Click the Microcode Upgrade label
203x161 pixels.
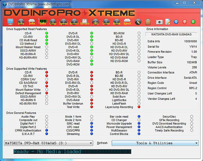click(x=119, y=123)
